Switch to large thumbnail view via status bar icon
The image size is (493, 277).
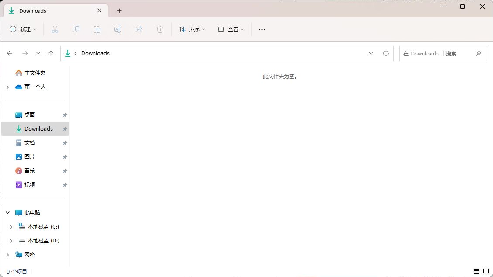click(x=486, y=271)
